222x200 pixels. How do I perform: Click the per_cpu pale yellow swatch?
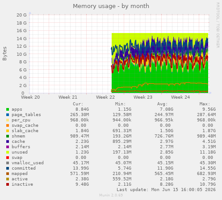8,120
